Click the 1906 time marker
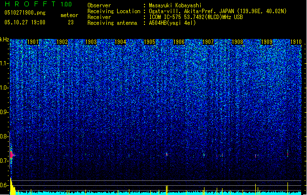Image resolution: width=307 pixels, height=195 pixels. click(x=179, y=42)
